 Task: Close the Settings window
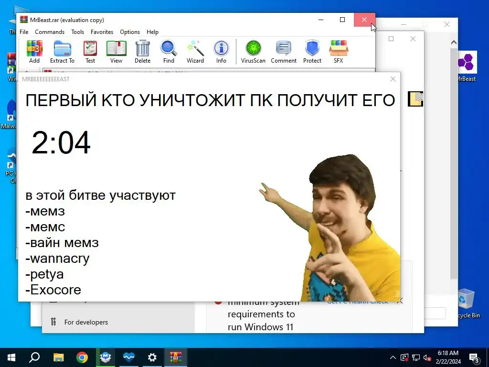pyautogui.click(x=413, y=39)
